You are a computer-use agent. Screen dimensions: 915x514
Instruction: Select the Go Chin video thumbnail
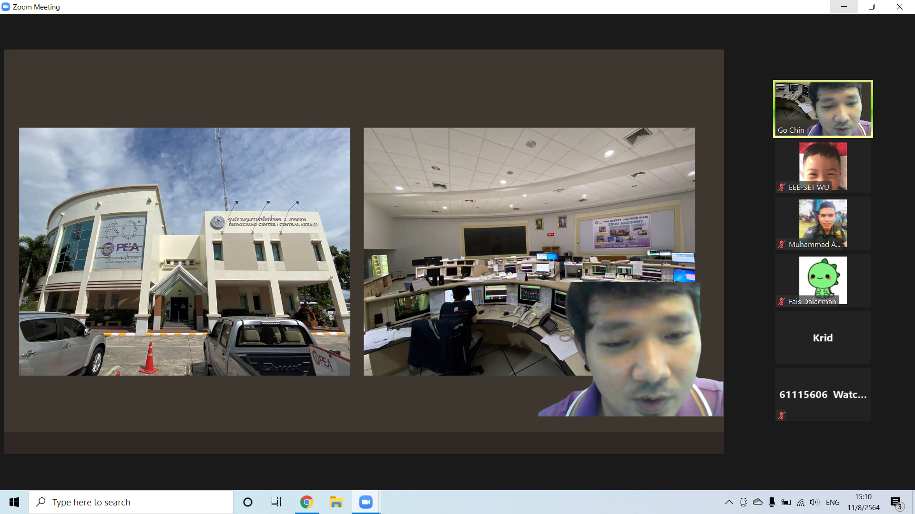coord(823,109)
